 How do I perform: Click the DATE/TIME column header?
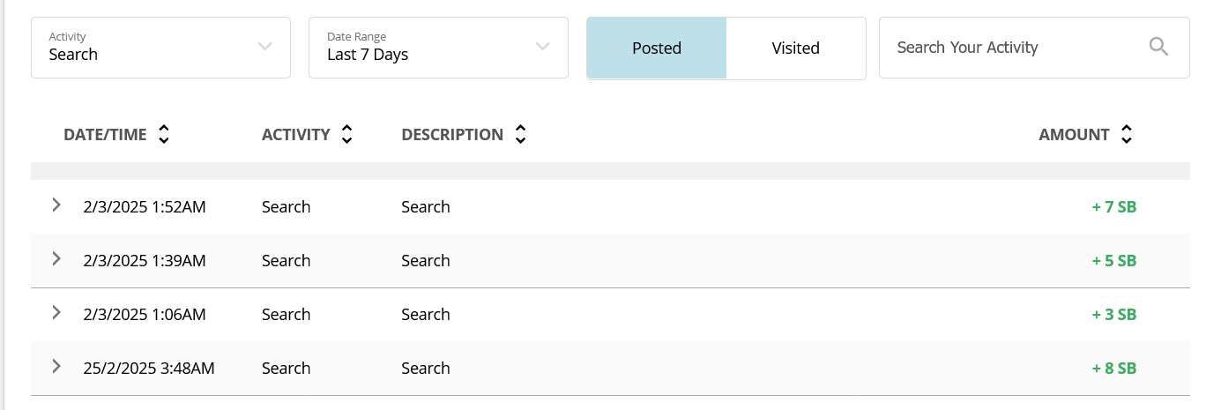[x=105, y=135]
